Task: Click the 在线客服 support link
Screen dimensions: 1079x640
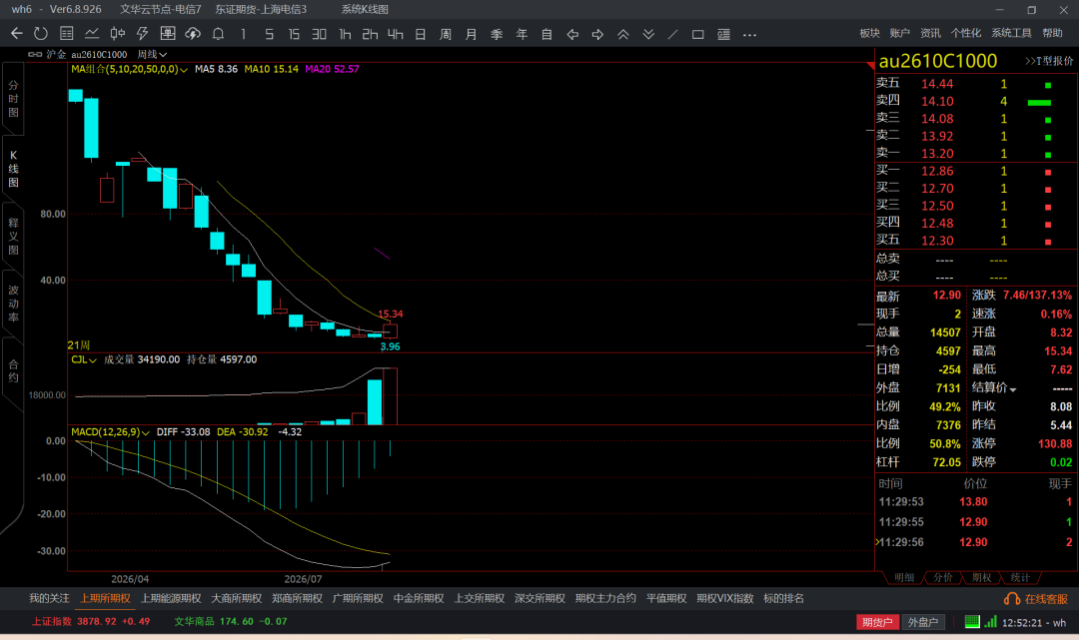Action: pyautogui.click(x=1036, y=599)
